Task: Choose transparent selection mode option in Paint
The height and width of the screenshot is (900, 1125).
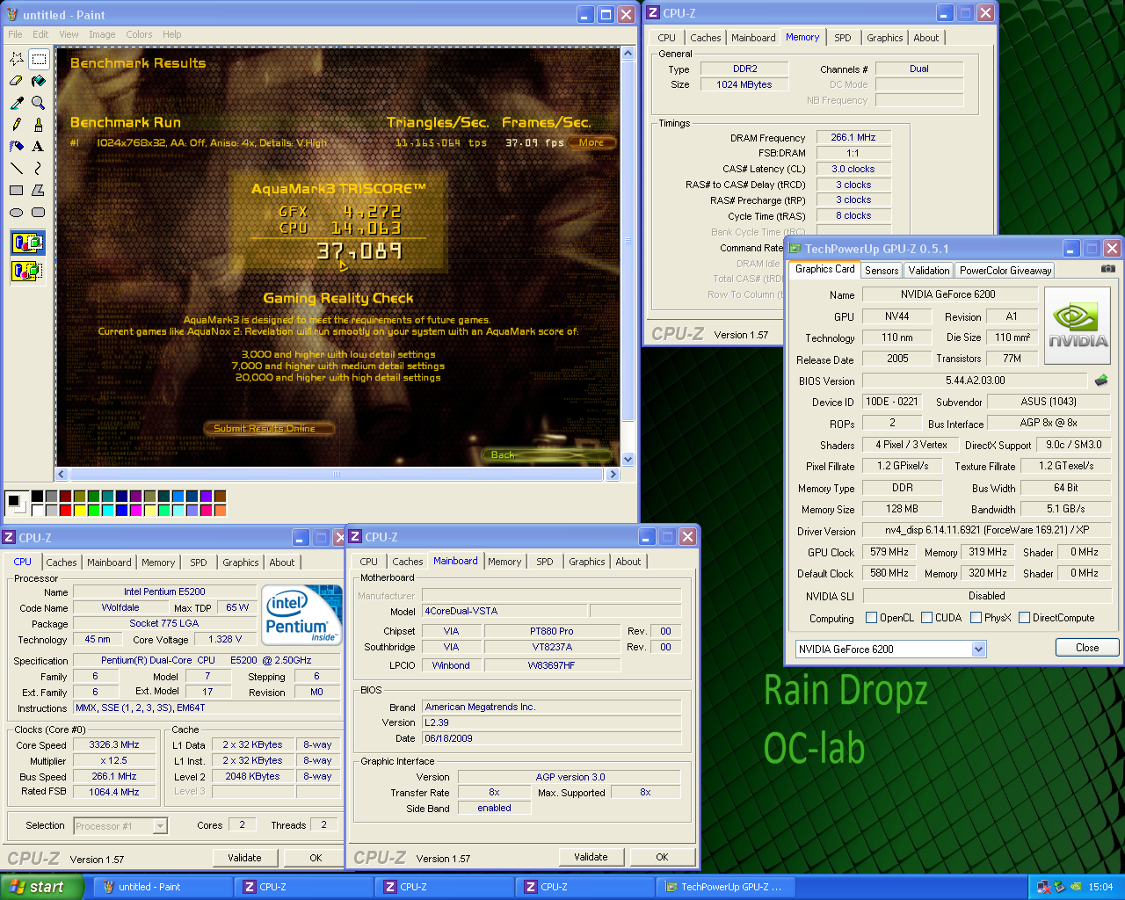Action: [x=27, y=271]
